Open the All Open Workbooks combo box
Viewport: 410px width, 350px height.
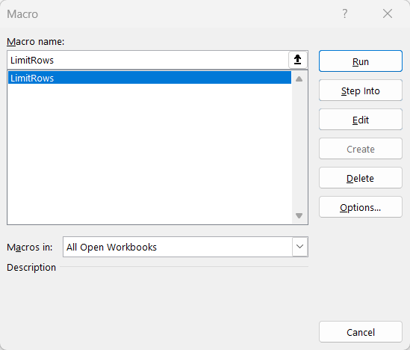(185, 247)
